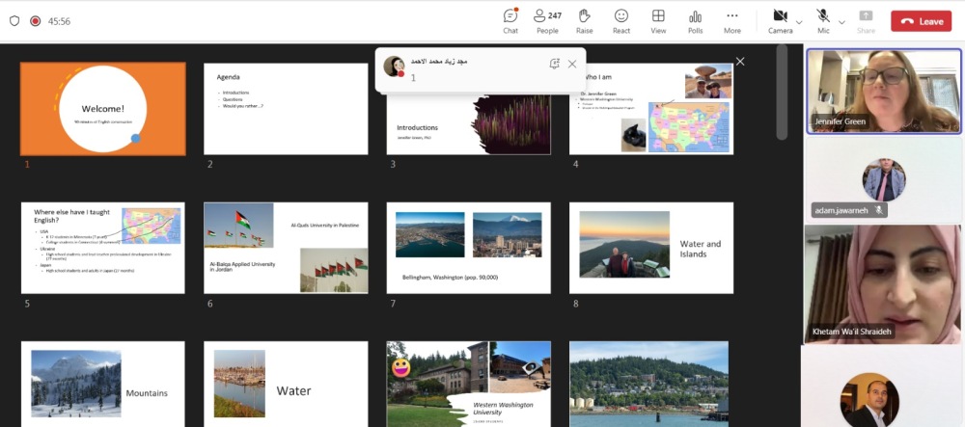Raise your hand in the meeting
965x427 pixels.
click(584, 20)
